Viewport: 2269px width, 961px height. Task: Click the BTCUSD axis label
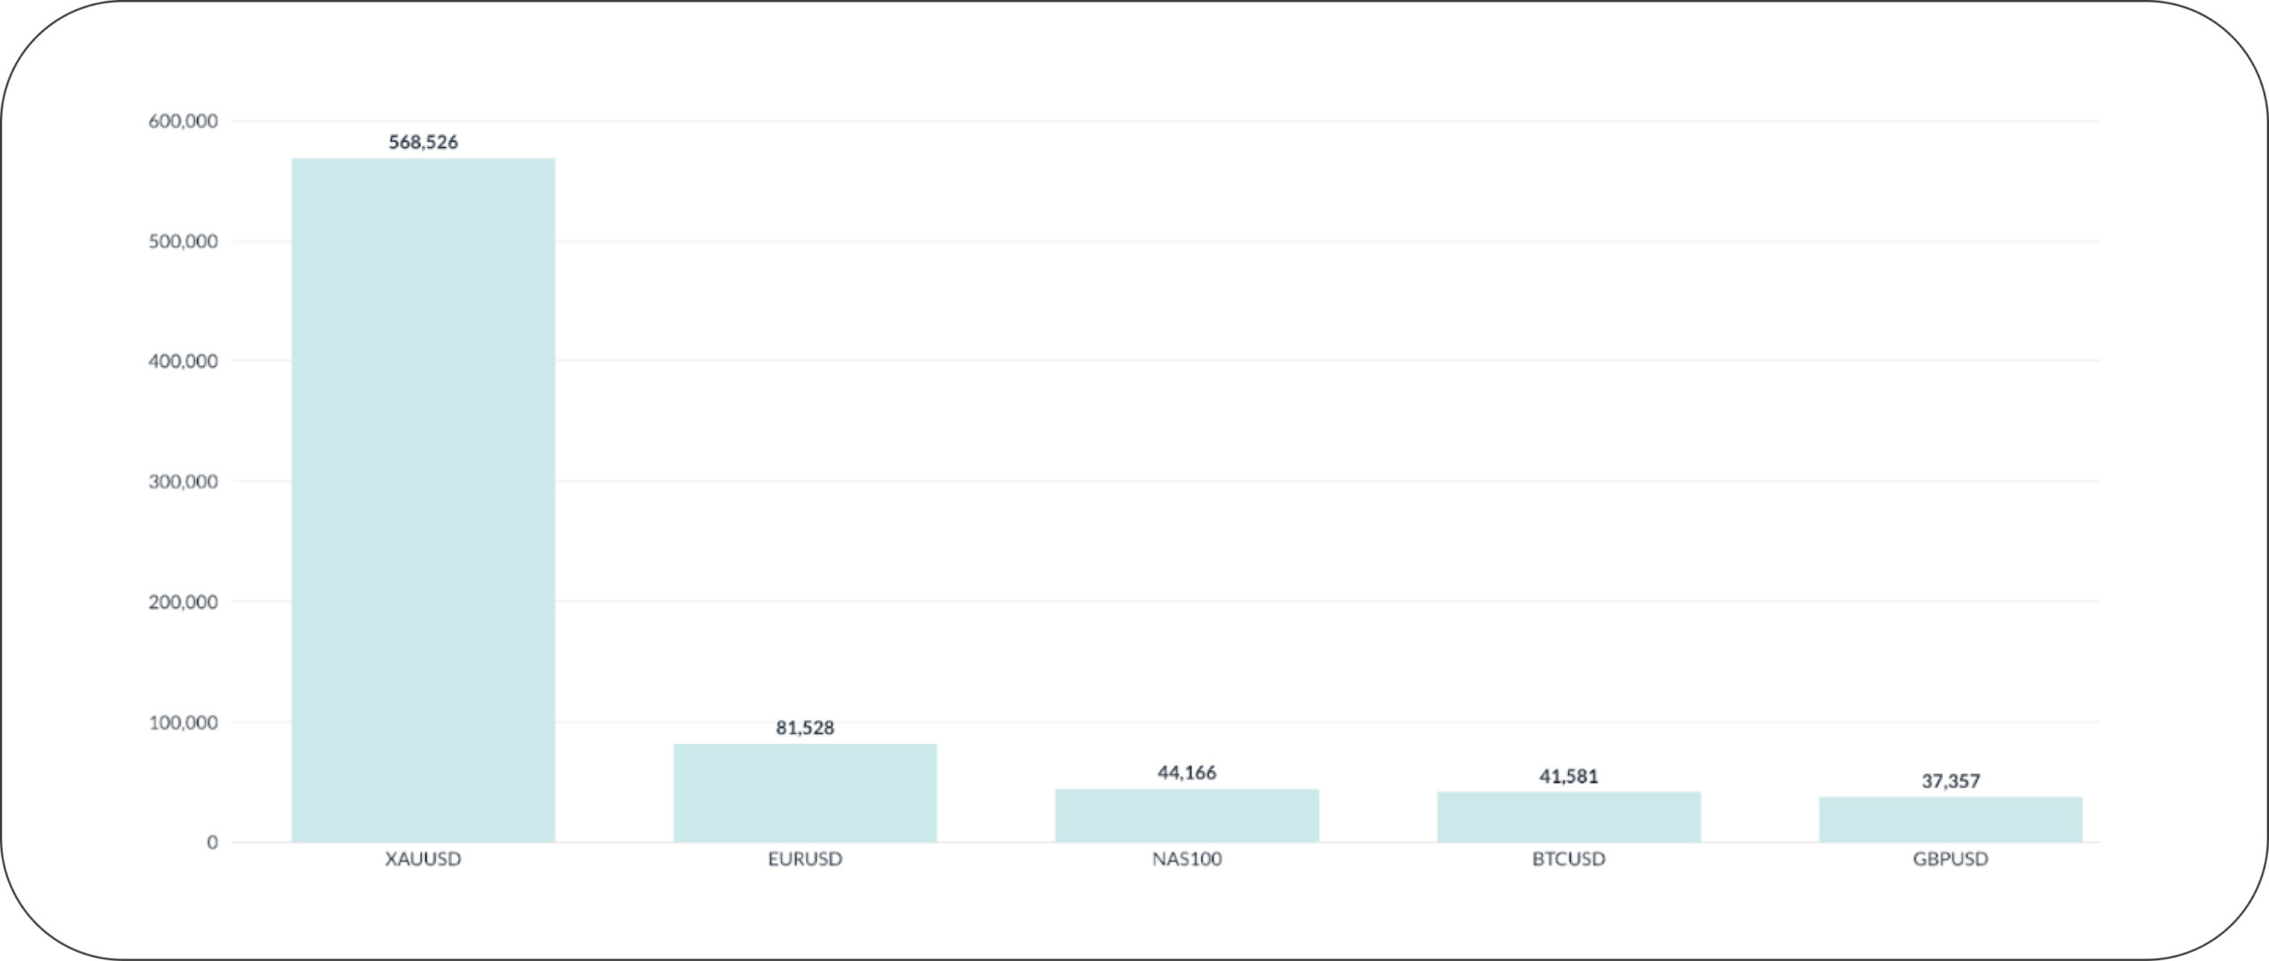[x=1568, y=859]
